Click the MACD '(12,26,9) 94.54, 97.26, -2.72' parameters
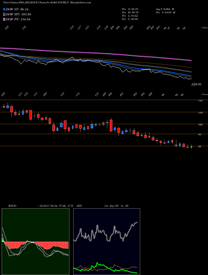 (x=57, y=206)
